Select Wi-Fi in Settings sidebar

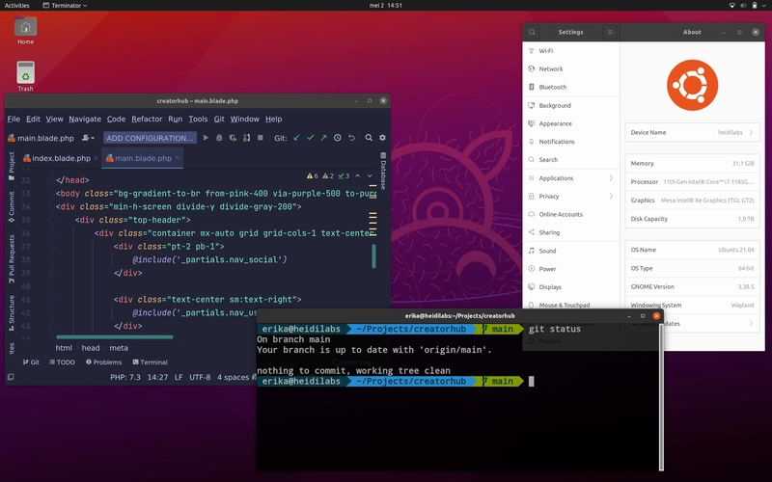point(570,51)
